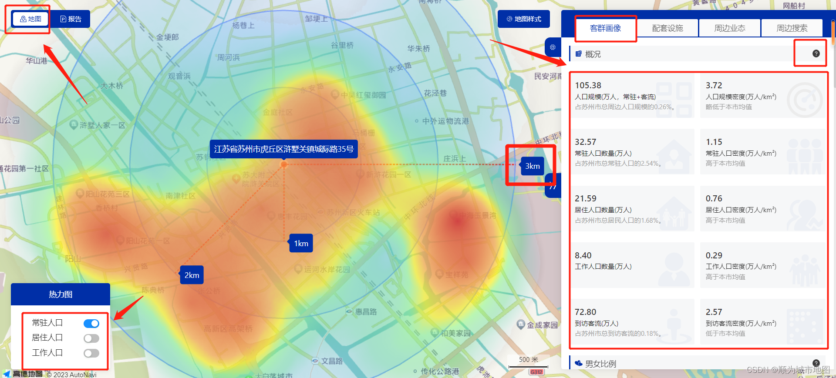Click the 2.57 到访客流密度 card
836x378 pixels.
[763, 322]
